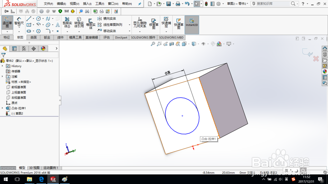Click the 修复草图 repair sketch tool
This screenshot has height=184, width=328.
point(154,23)
